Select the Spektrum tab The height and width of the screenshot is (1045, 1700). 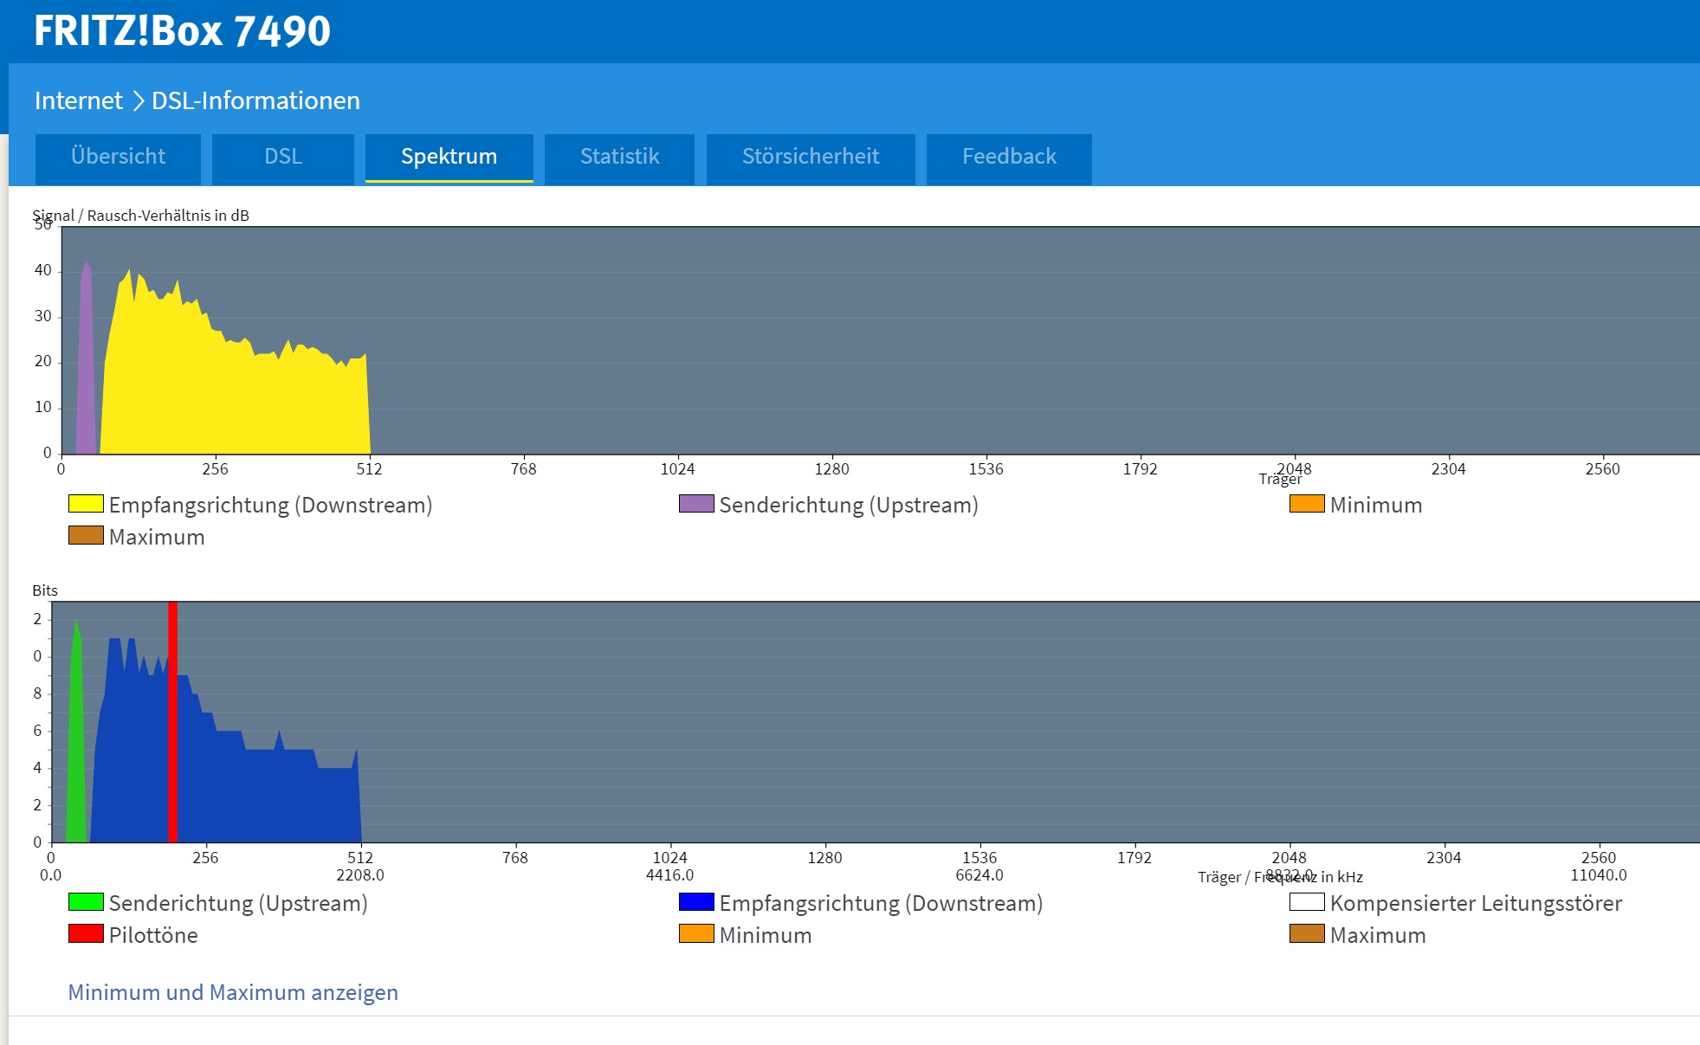pos(449,157)
